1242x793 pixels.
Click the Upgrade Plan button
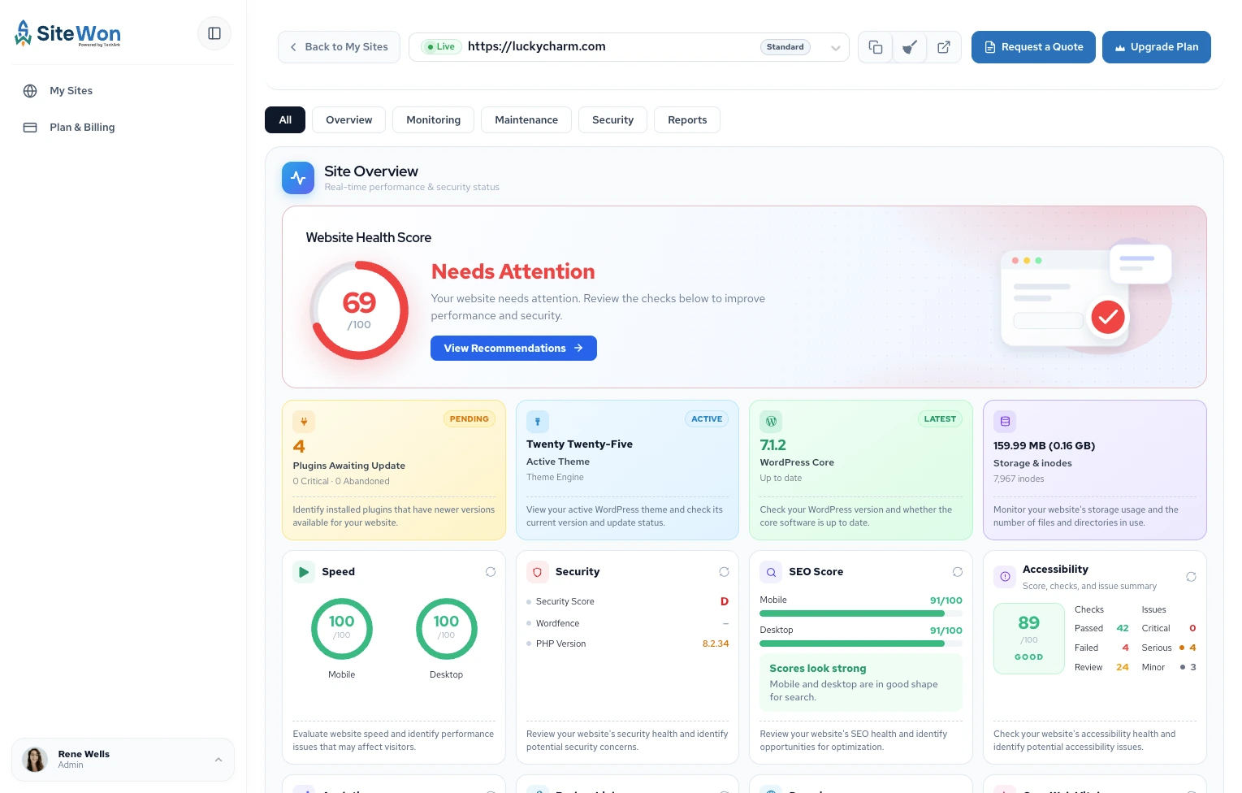tap(1157, 47)
